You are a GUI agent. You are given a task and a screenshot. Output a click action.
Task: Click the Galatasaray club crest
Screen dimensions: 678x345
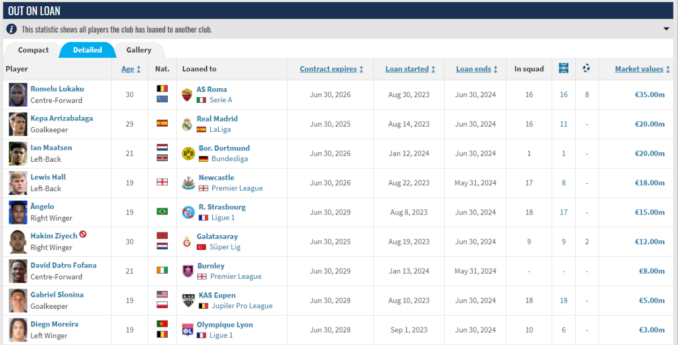coord(188,241)
